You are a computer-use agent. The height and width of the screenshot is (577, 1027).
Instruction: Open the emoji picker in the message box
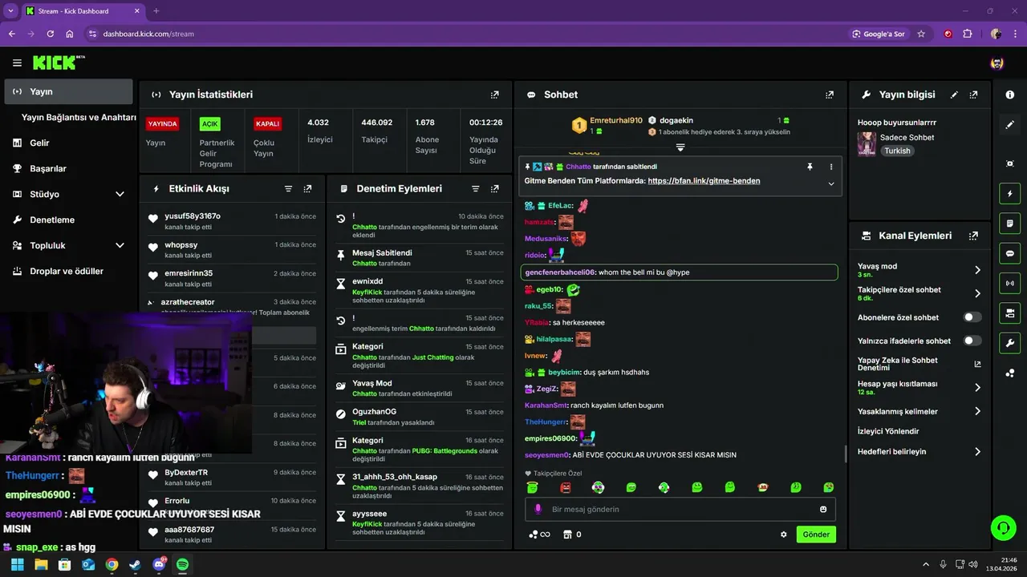click(823, 510)
